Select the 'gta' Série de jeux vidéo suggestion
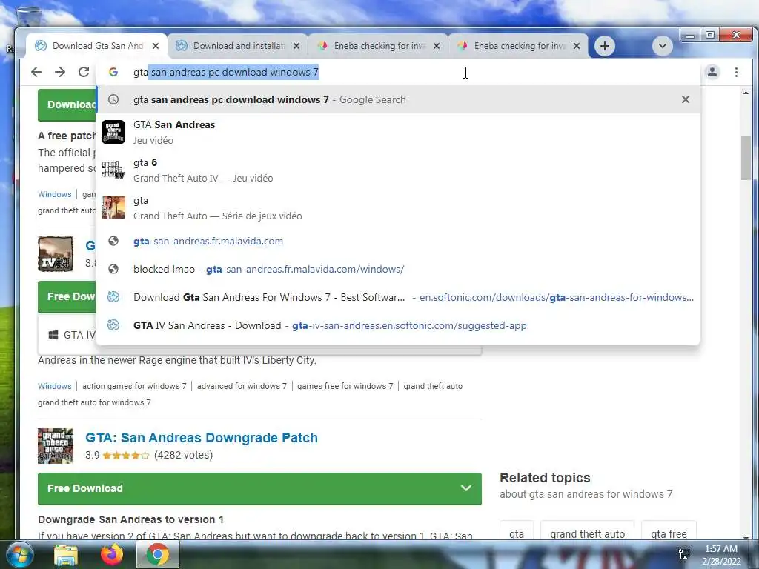This screenshot has width=759, height=569. (x=398, y=207)
